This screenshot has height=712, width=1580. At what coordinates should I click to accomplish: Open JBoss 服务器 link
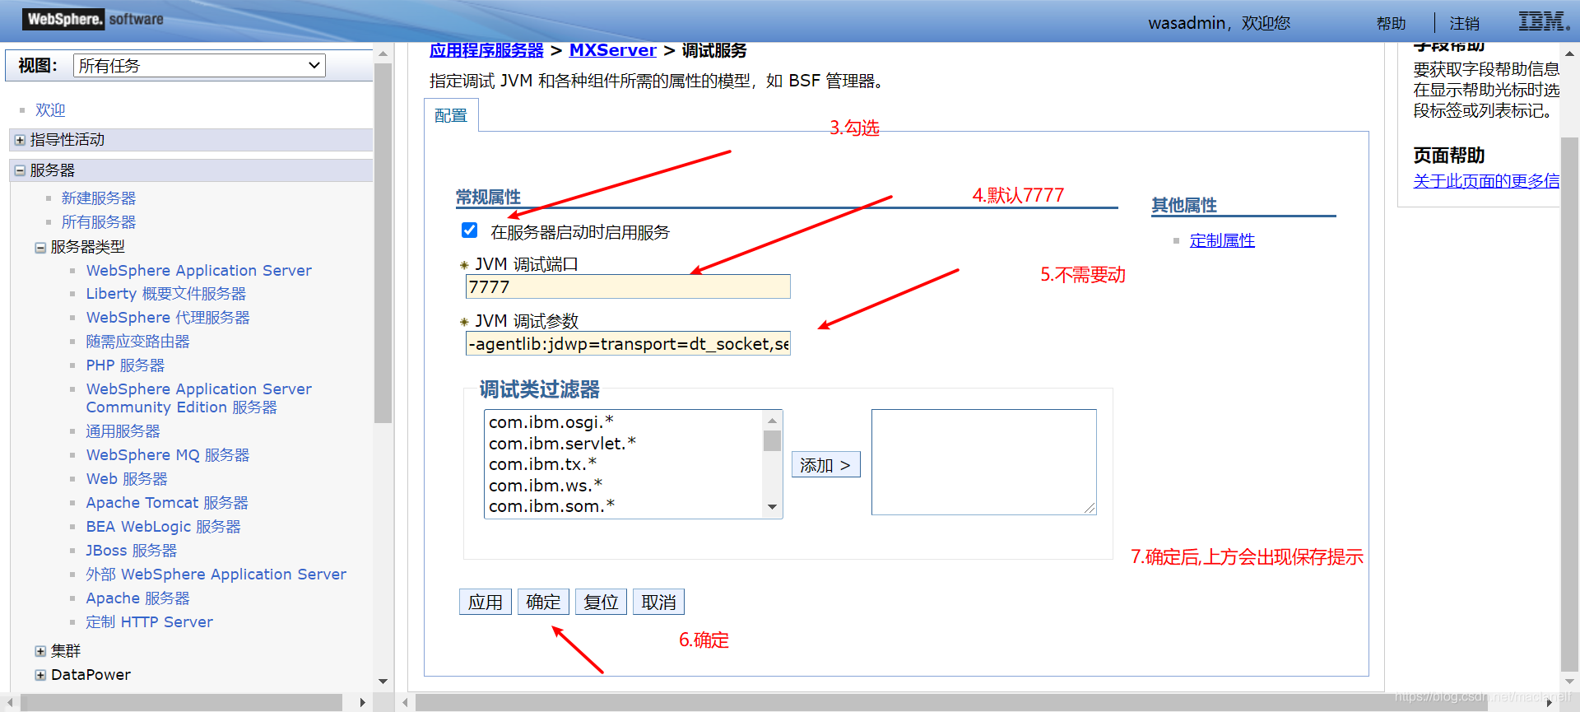(132, 551)
